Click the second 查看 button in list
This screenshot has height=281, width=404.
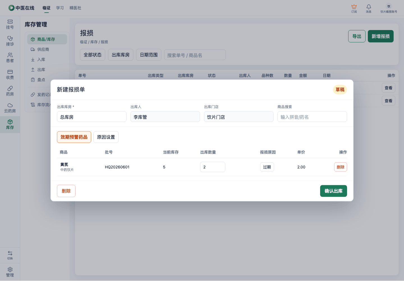tap(389, 101)
